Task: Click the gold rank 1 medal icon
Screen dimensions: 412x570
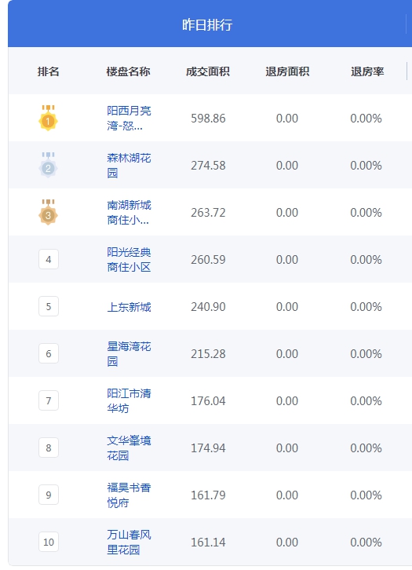Action: tap(49, 118)
